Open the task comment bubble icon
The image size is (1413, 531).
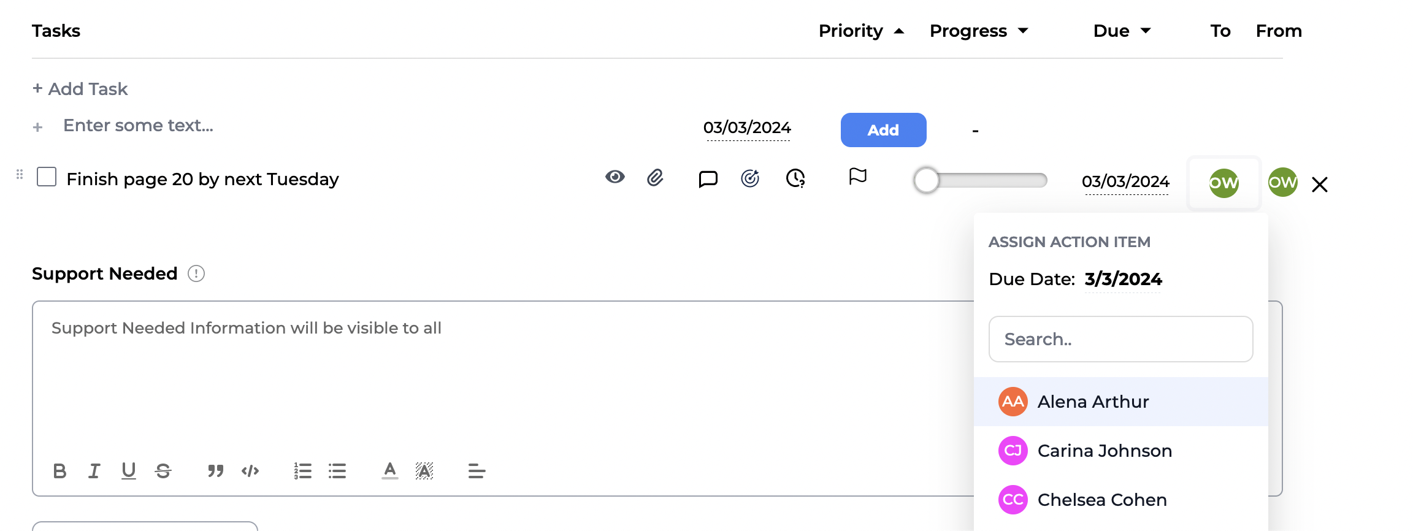click(708, 179)
